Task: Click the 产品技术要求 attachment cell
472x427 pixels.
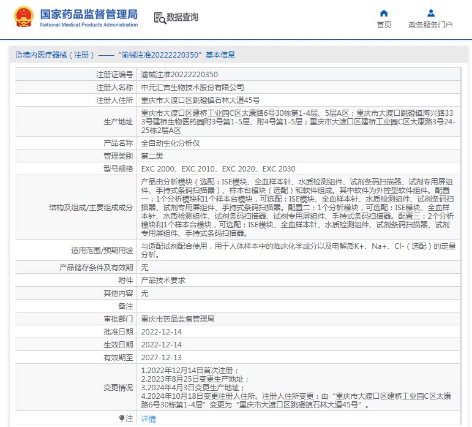Action: coord(163,280)
